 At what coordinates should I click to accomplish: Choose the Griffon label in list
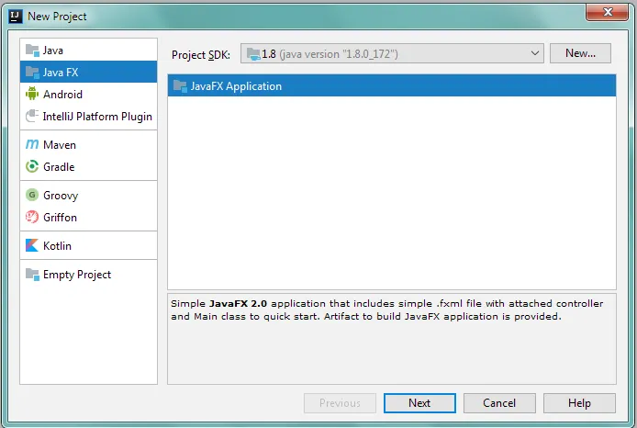(60, 218)
